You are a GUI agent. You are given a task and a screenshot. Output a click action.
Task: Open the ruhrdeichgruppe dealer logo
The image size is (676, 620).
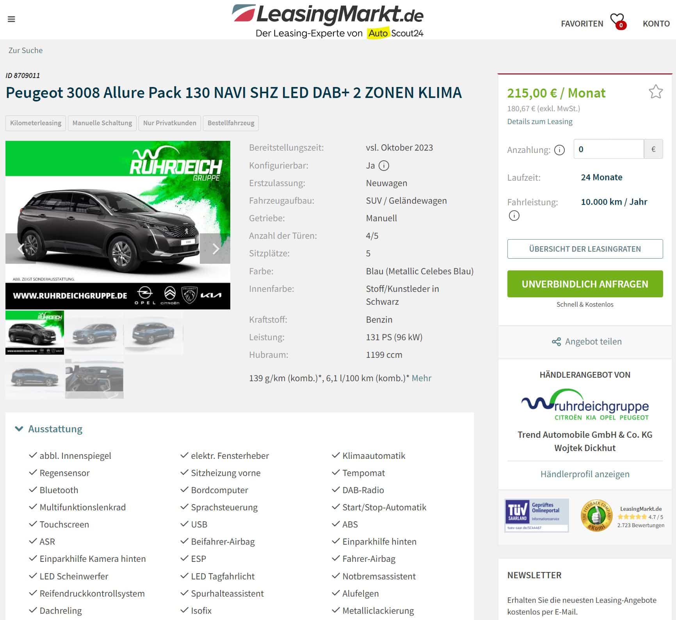585,405
